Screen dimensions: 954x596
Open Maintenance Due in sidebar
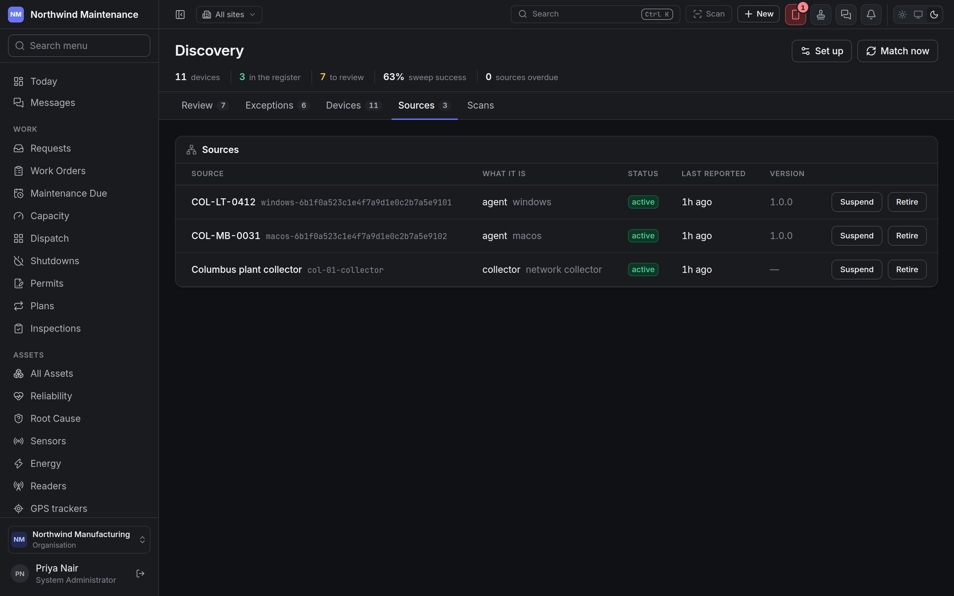(79, 193)
